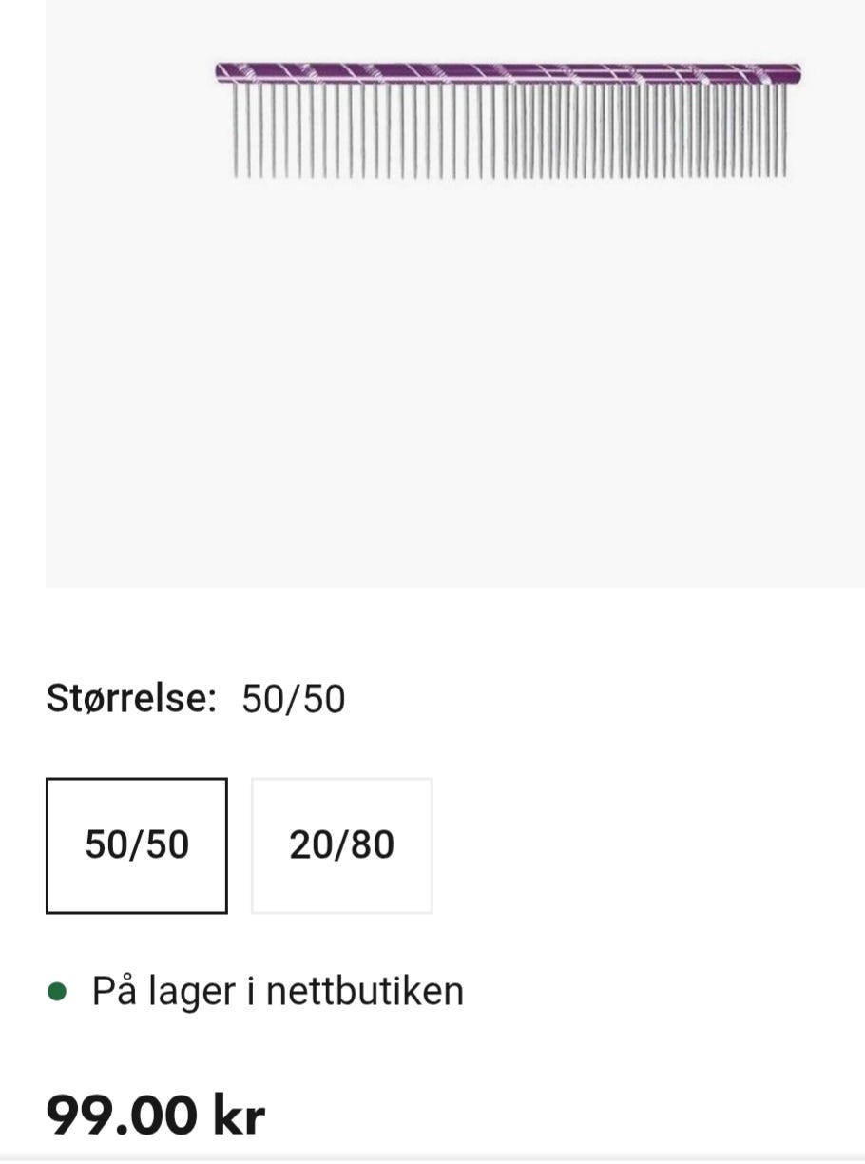Click the 99.00 kr price
The width and height of the screenshot is (865, 1164).
[155, 1115]
